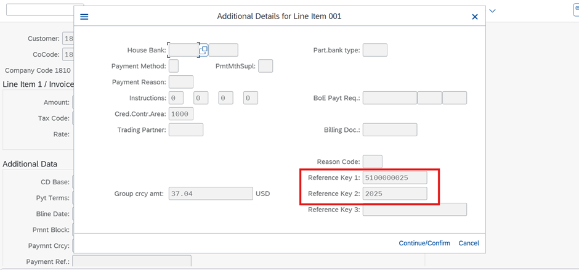Select the Part.bank type field

tap(375, 50)
